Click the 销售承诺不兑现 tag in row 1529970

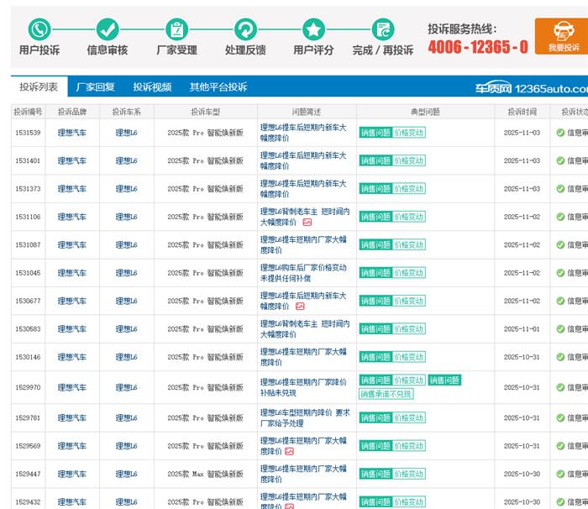pyautogui.click(x=386, y=394)
